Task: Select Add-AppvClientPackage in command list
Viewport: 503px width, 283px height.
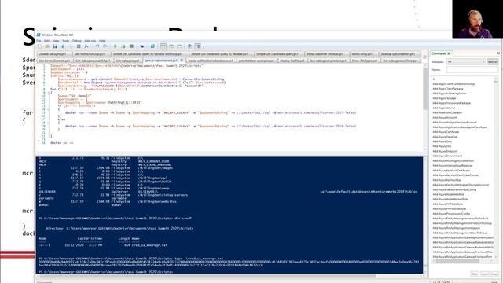Action: [x=448, y=89]
